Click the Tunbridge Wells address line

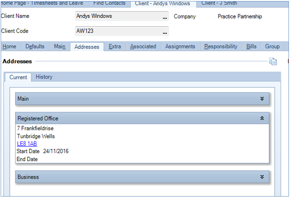pos(36,136)
